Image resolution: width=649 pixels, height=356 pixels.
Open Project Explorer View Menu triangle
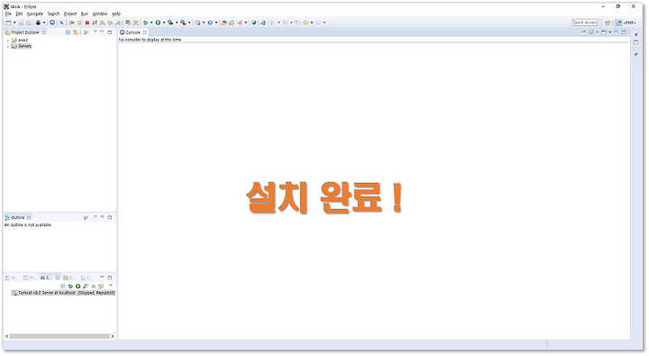pyautogui.click(x=95, y=32)
